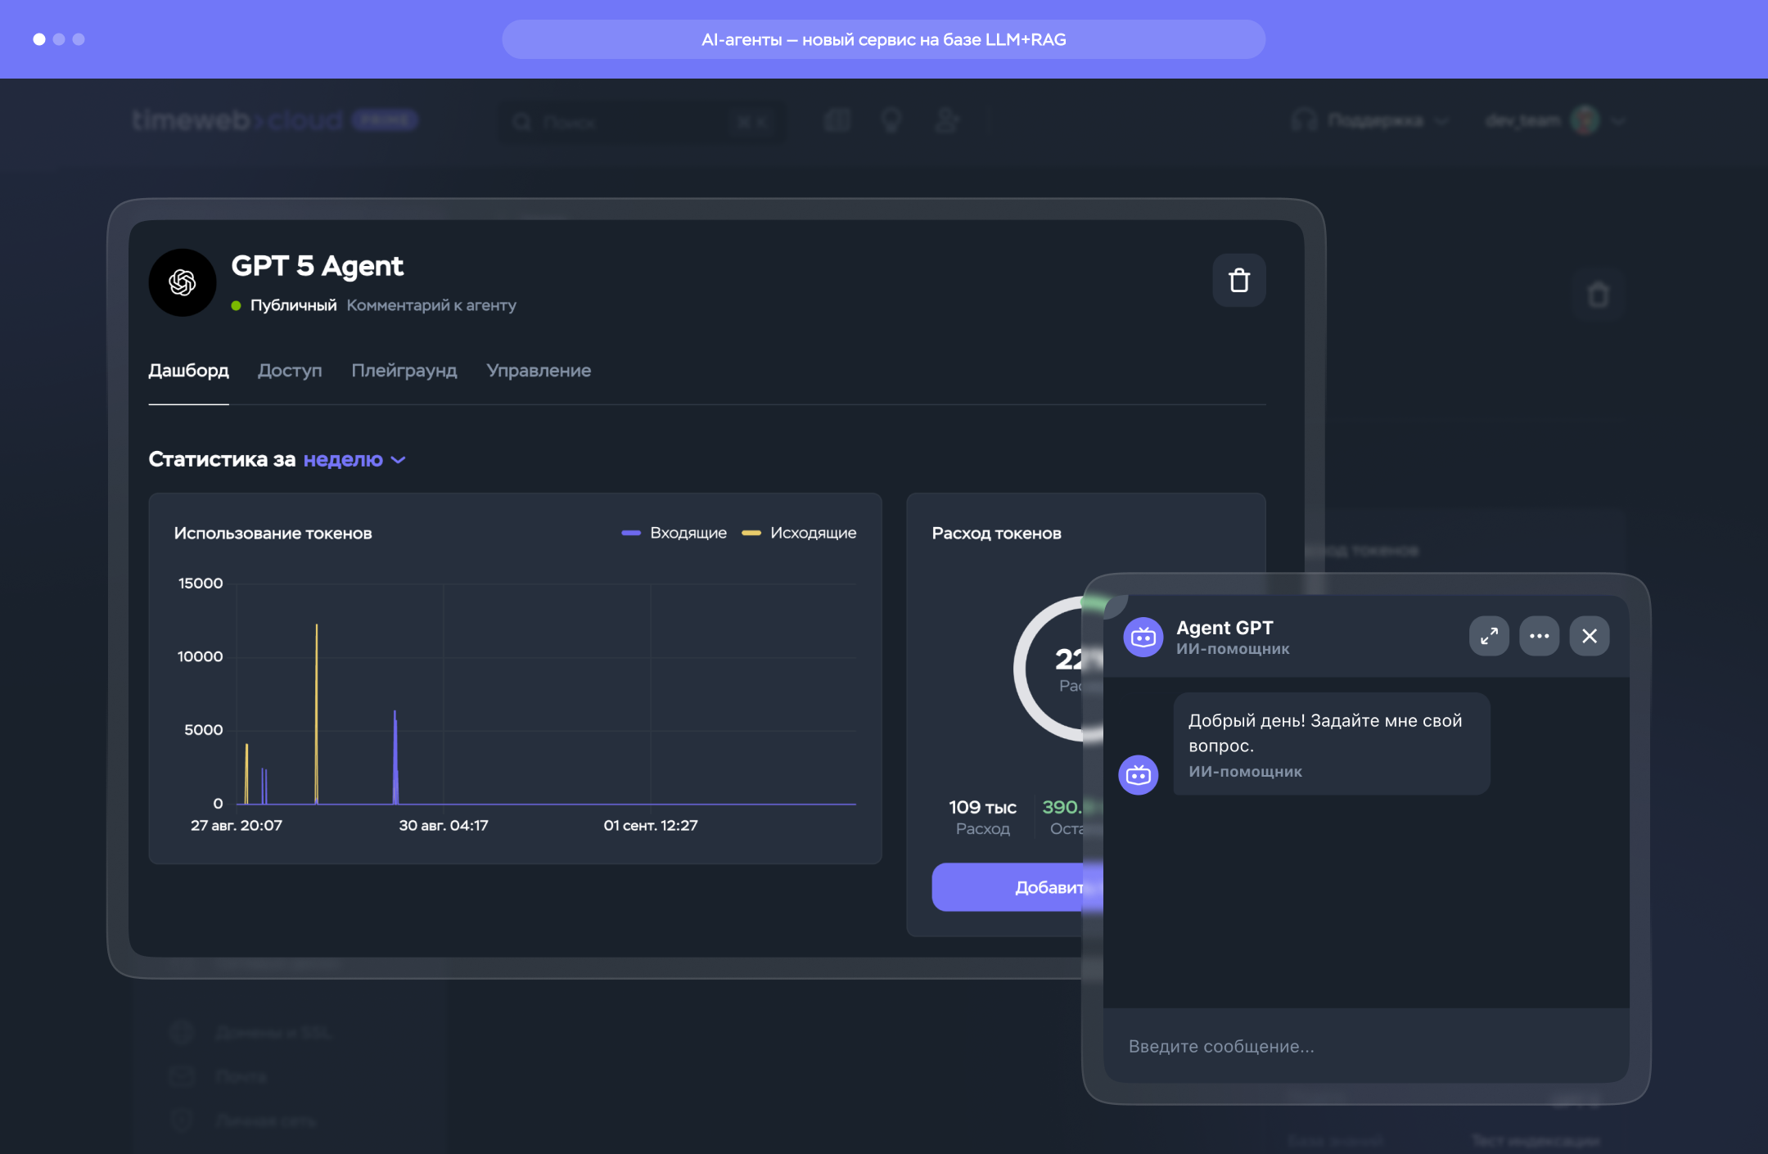
Task: Expand the Agent GPT chat widget
Action: tap(1489, 636)
